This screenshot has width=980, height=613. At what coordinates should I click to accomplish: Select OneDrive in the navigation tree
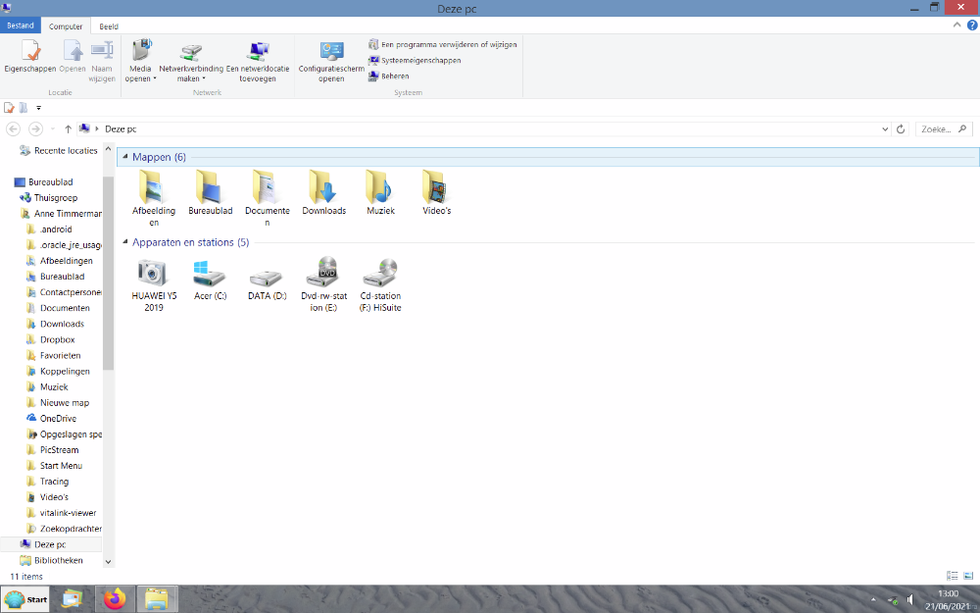[58, 419]
